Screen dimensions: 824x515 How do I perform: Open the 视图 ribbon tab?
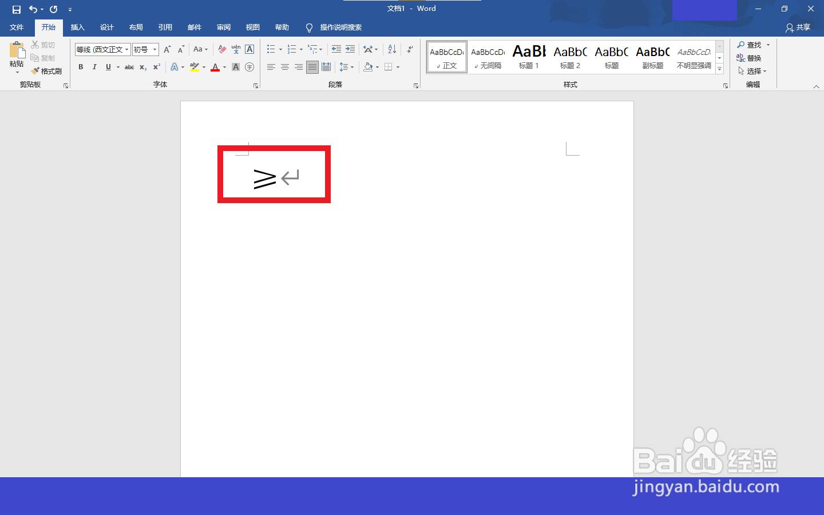click(x=252, y=27)
